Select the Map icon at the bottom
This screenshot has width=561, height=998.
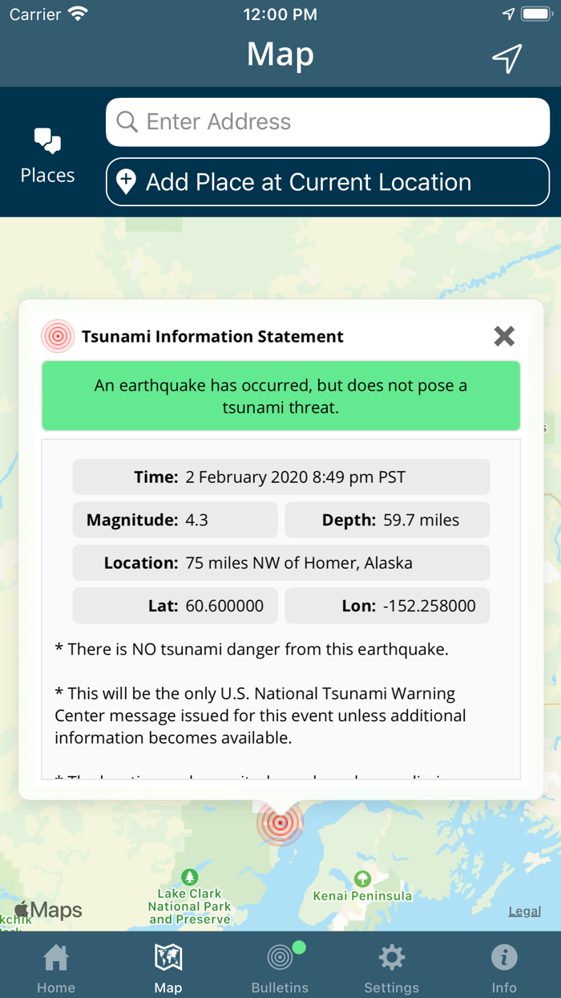167,957
